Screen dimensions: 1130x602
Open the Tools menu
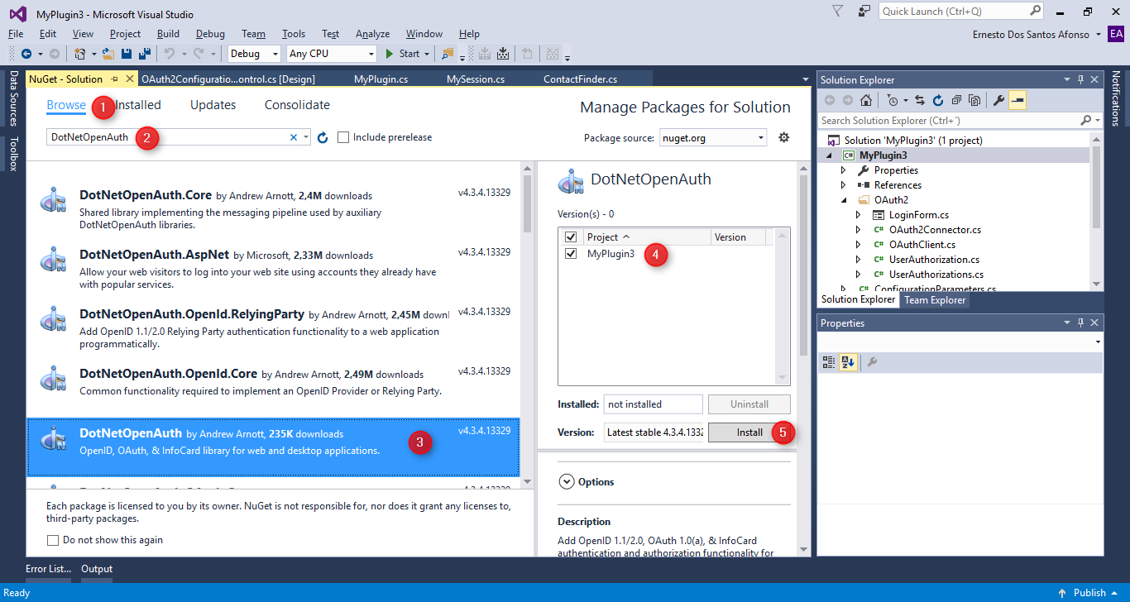294,34
